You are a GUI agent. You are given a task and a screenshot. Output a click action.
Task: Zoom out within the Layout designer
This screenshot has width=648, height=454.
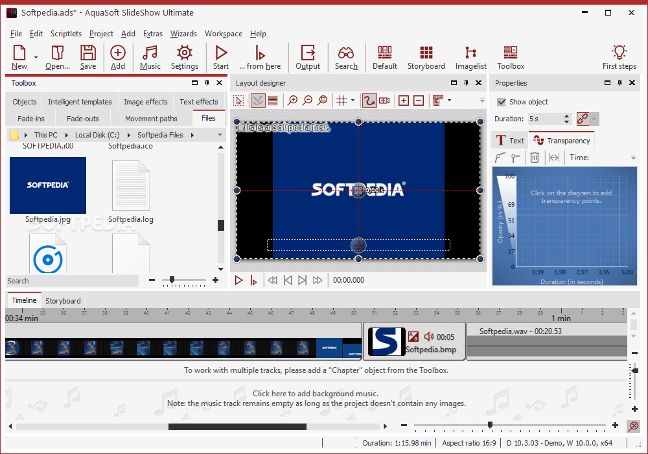coord(307,100)
